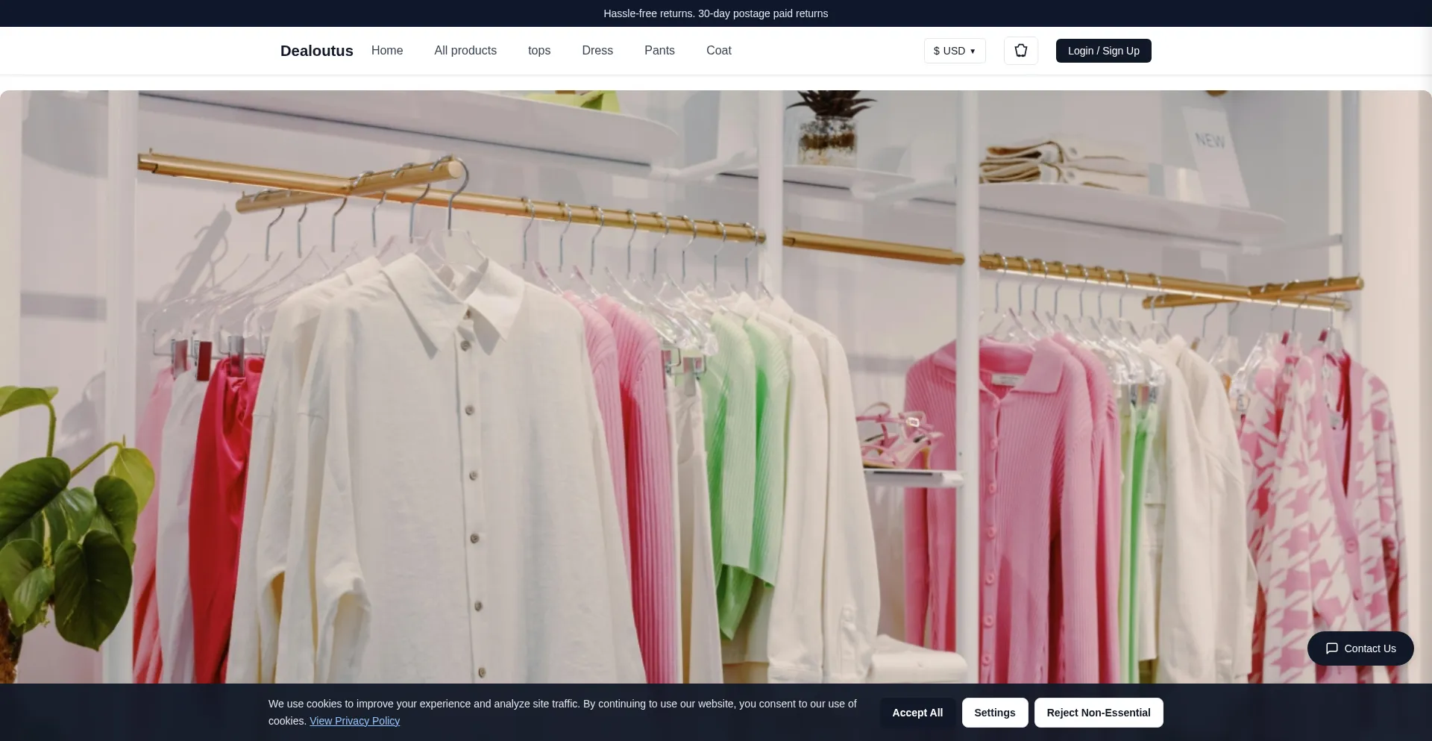Click the caret arrow beside USD
The width and height of the screenshot is (1432, 741).
click(x=973, y=51)
